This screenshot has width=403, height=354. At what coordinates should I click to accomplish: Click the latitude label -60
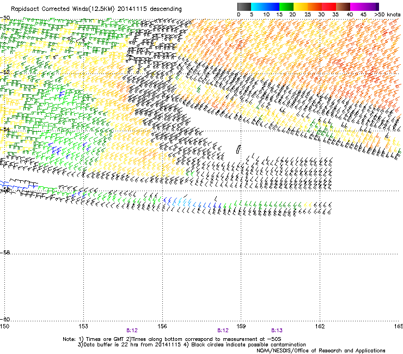click(5, 319)
